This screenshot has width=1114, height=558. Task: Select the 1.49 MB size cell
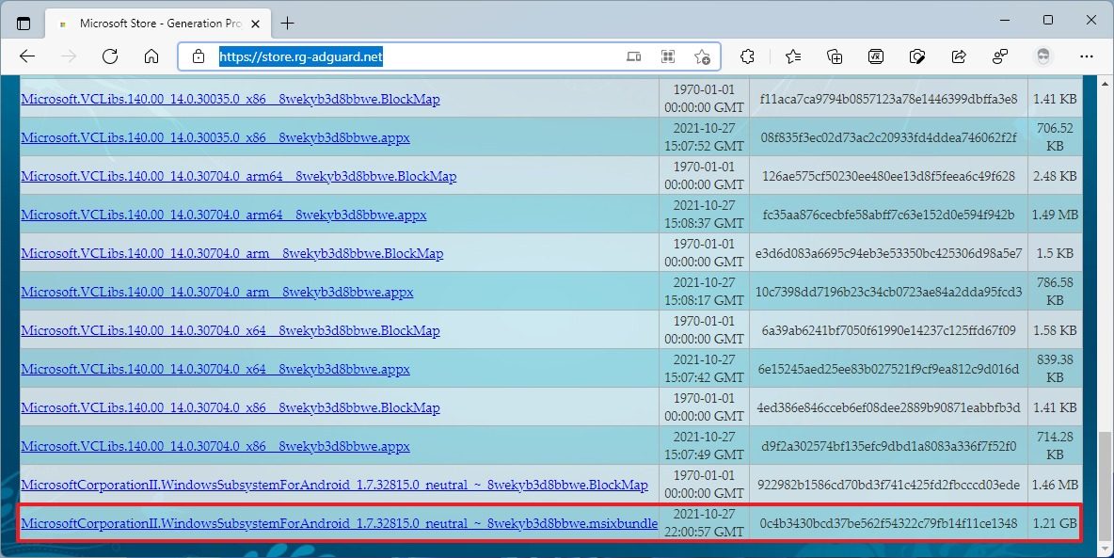(x=1055, y=215)
